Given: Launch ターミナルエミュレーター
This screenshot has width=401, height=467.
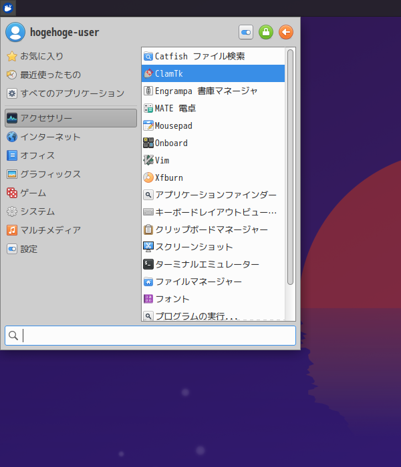Looking at the screenshot, I should 213,264.
